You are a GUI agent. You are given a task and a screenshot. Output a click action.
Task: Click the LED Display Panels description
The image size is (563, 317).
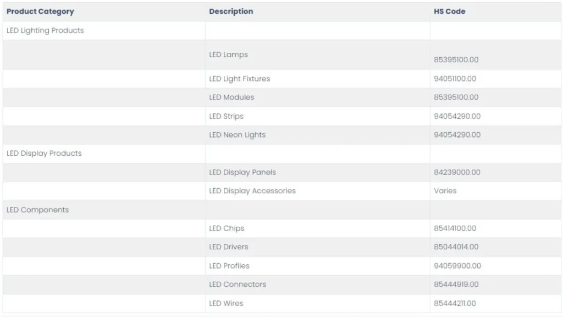tap(242, 172)
